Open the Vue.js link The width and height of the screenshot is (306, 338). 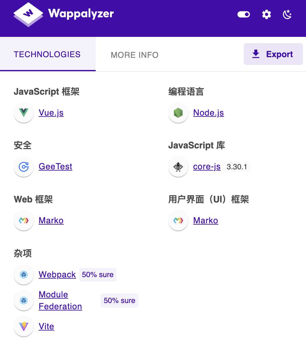51,113
